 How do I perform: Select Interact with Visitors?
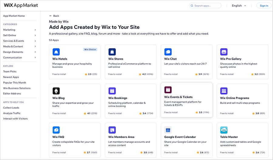click(x=15, y=118)
